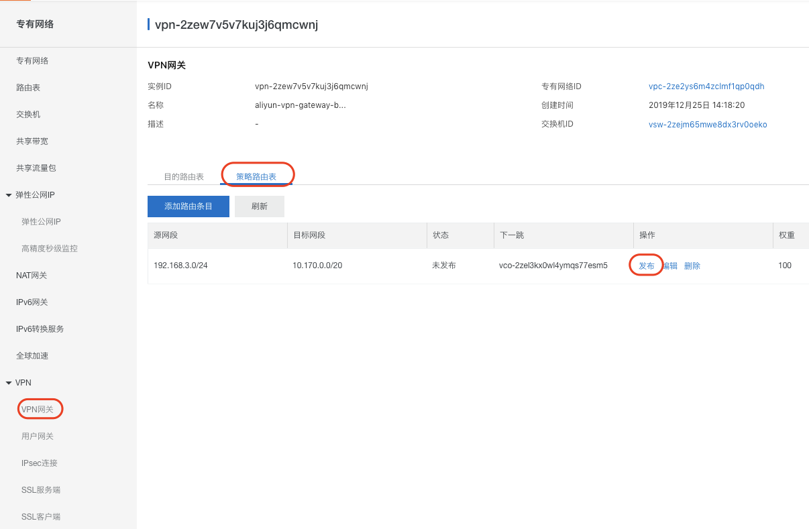
Task: Switch to 目的路由表 tab
Action: (x=184, y=177)
